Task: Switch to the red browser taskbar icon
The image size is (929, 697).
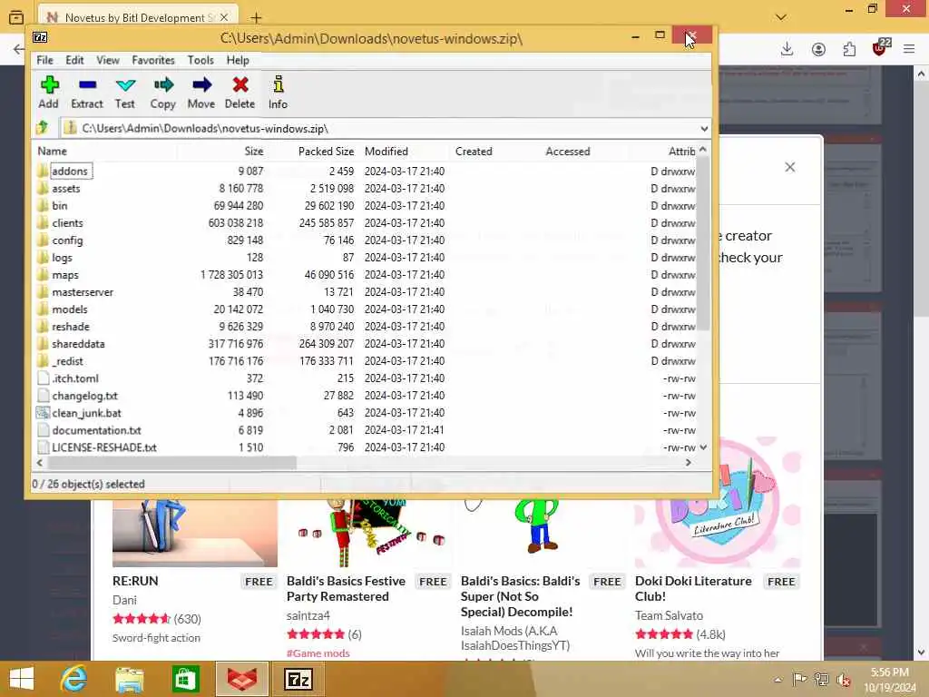Action: (242, 679)
